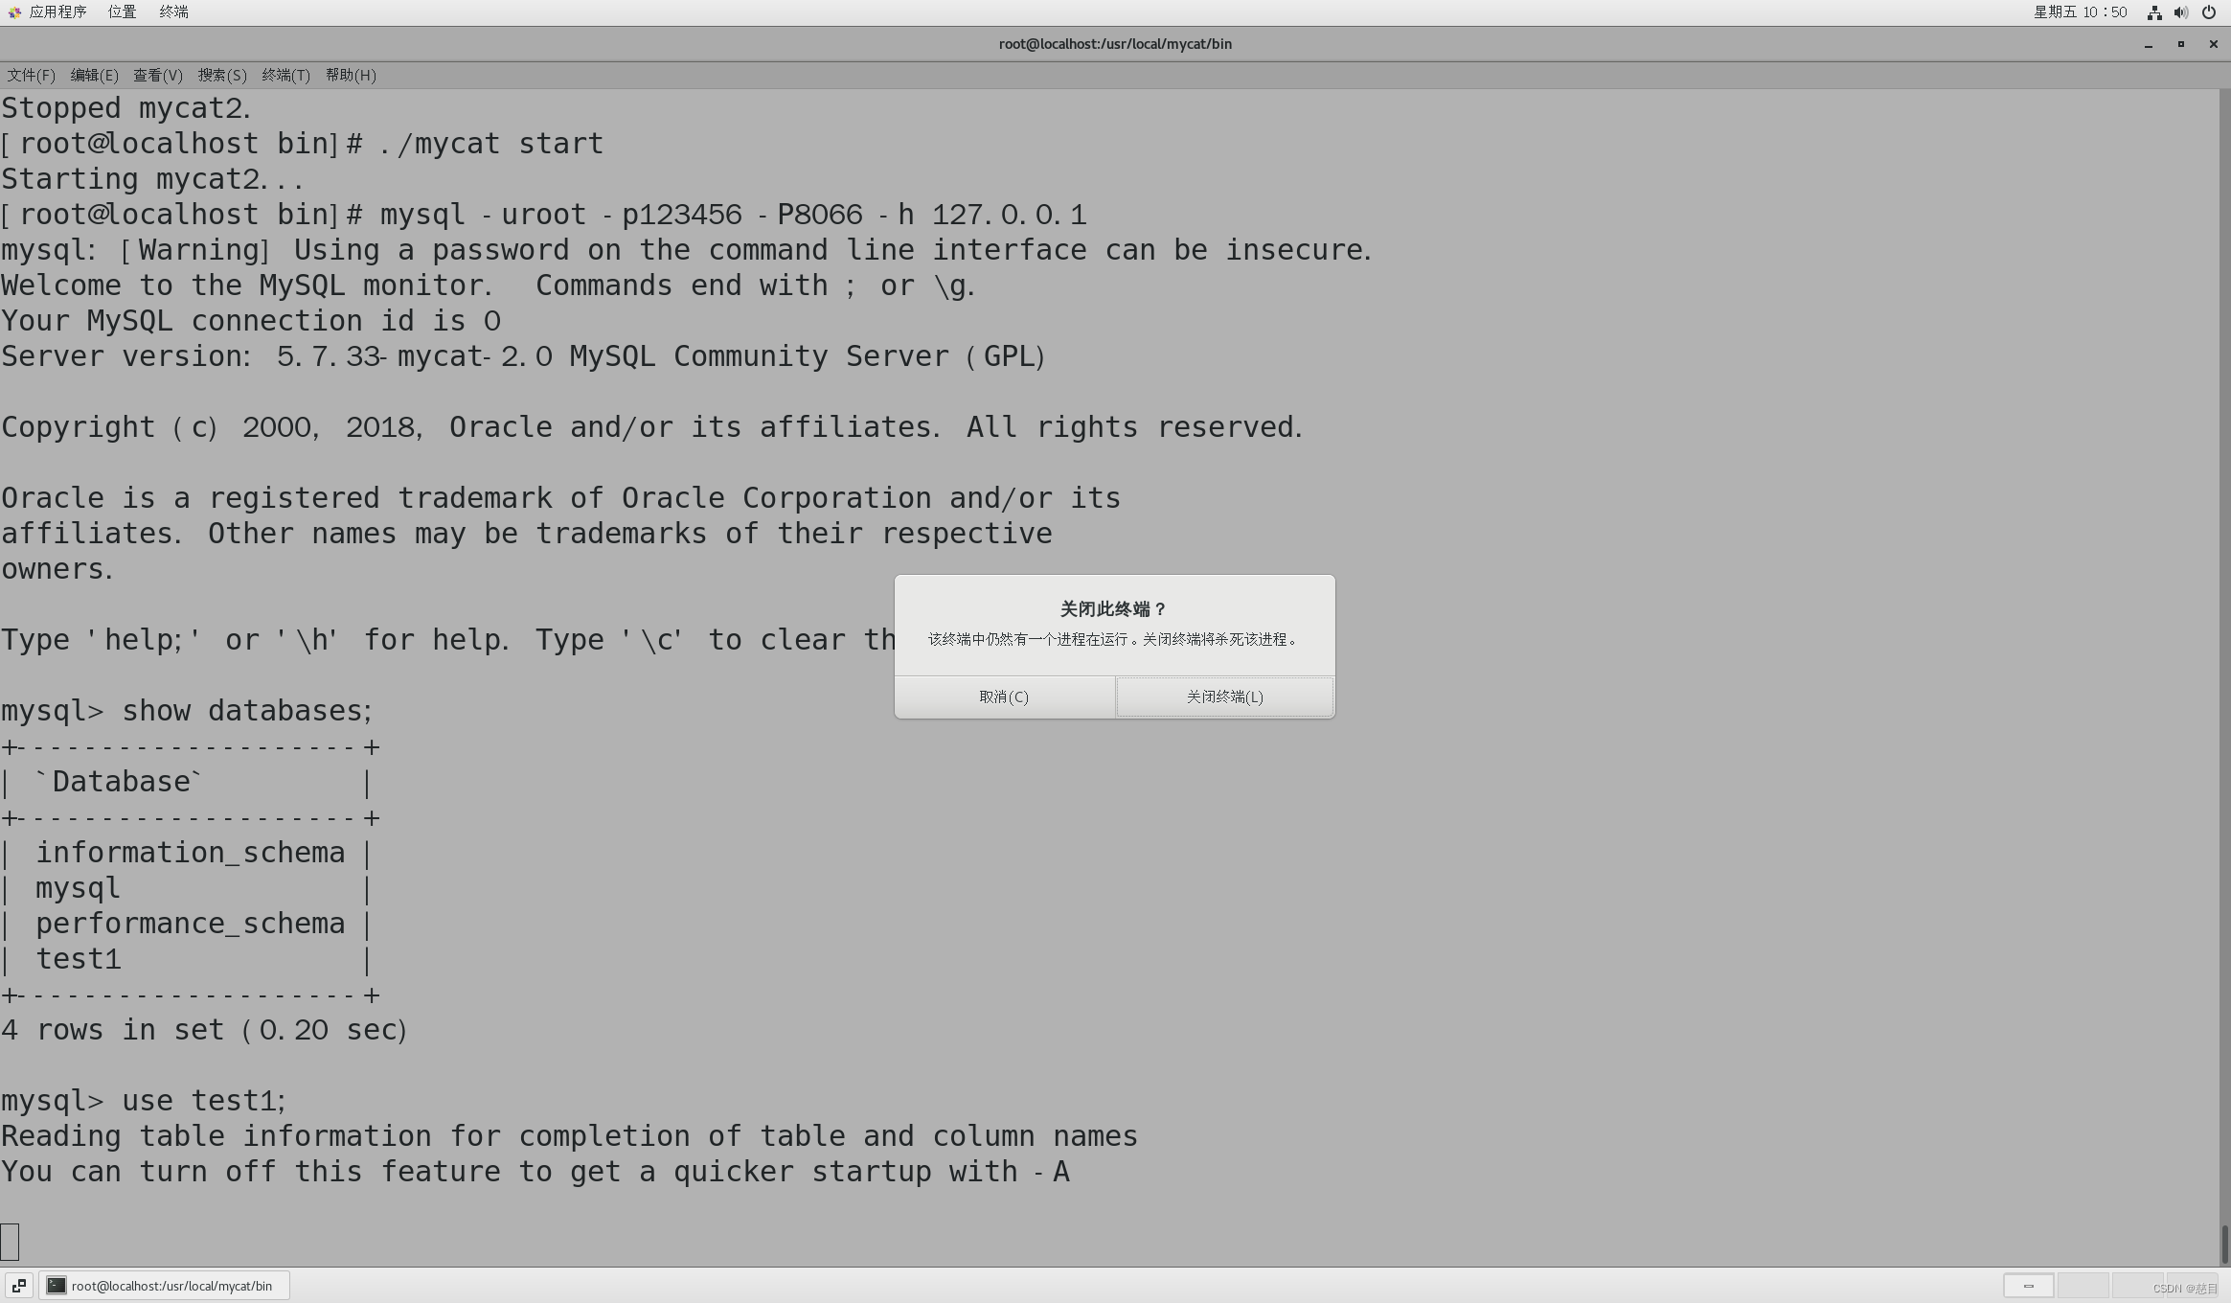The image size is (2231, 1303).
Task: Click the 'performance_schema' table row
Action: tap(186, 924)
